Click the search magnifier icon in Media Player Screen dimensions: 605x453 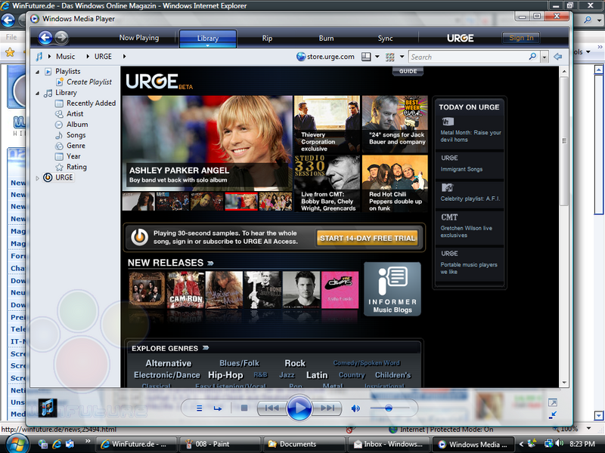point(532,57)
